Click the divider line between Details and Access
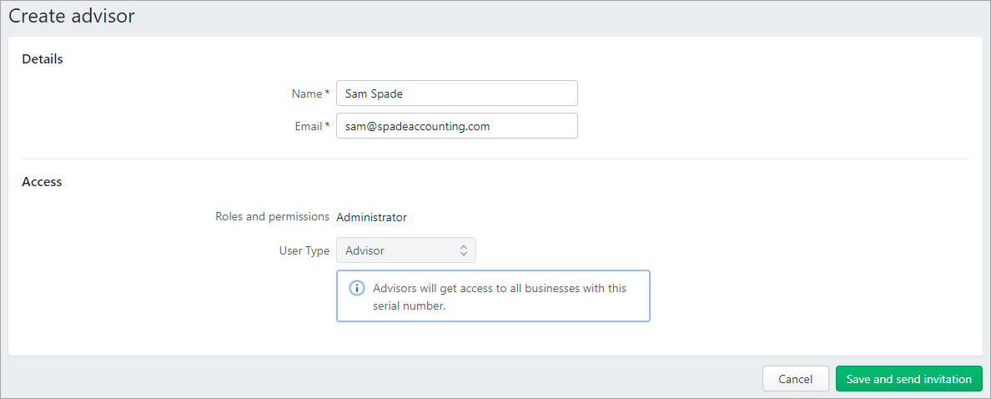Image resolution: width=991 pixels, height=399 pixels. click(x=495, y=159)
